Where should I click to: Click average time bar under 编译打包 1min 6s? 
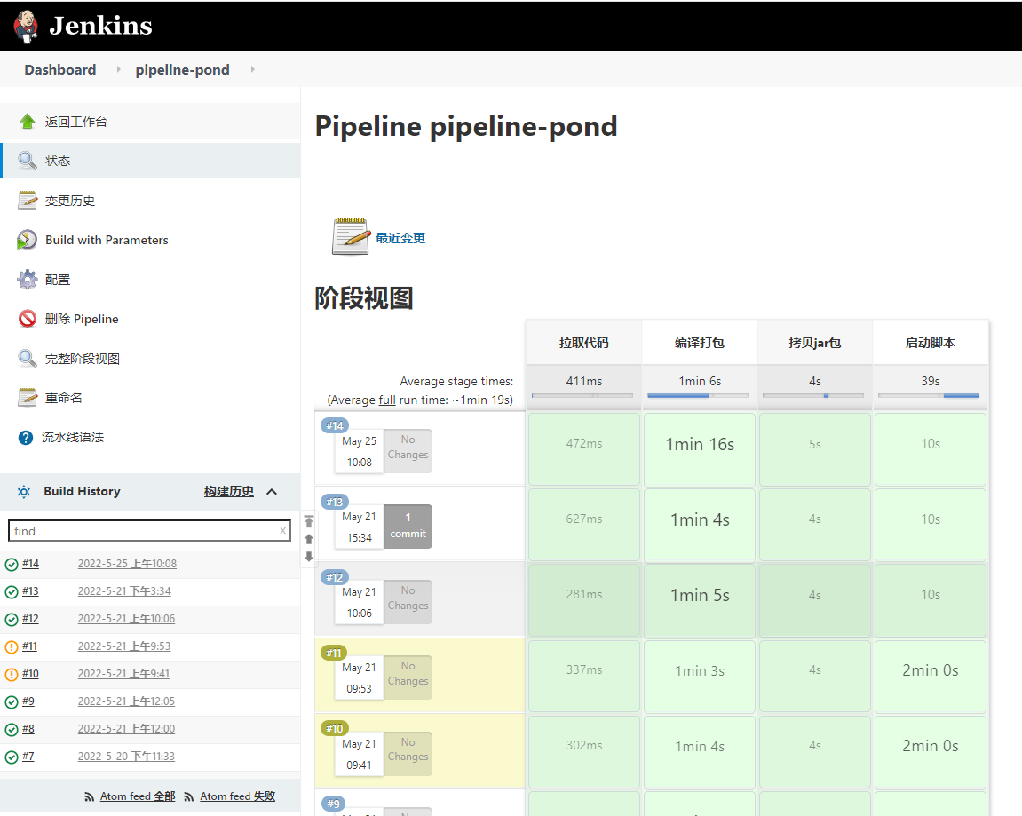pyautogui.click(x=697, y=396)
